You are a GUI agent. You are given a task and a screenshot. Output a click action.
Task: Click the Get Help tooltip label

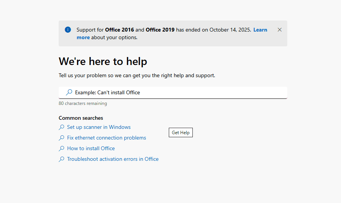click(181, 133)
